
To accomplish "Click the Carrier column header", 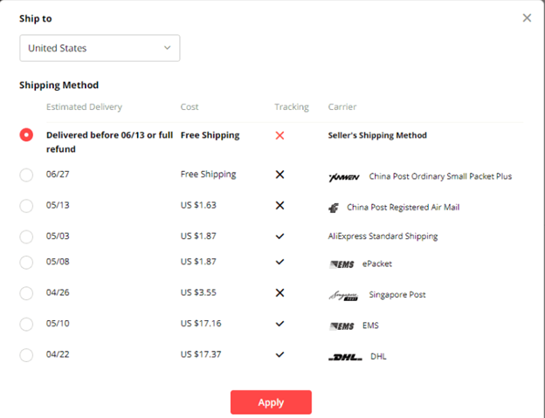I will 341,107.
